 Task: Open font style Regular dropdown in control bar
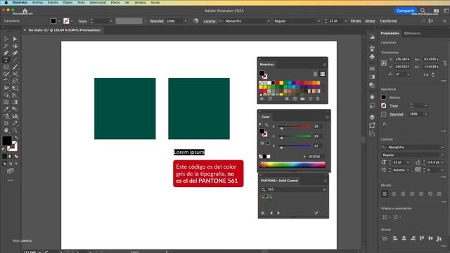[319, 21]
